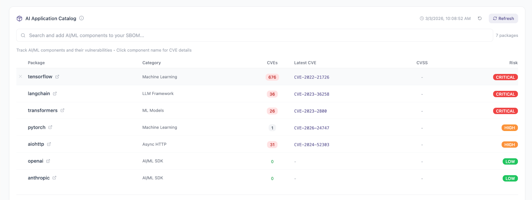
Task: Click the AI/ML SDK category for anthropic
Action: pyautogui.click(x=153, y=178)
